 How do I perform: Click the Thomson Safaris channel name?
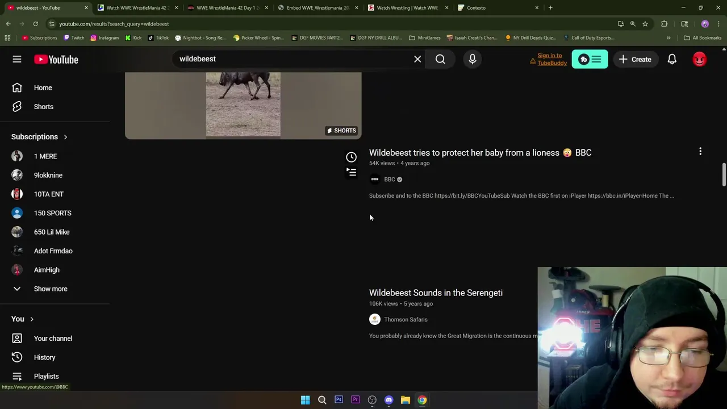[x=406, y=319]
